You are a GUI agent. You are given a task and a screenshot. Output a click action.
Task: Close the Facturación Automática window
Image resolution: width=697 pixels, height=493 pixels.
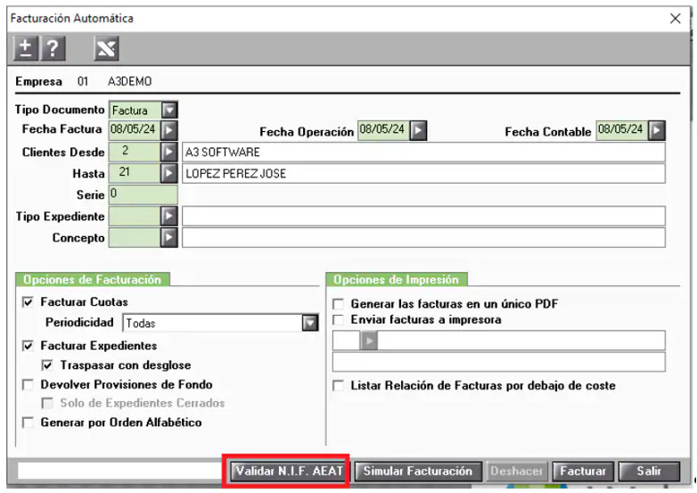coord(676,18)
